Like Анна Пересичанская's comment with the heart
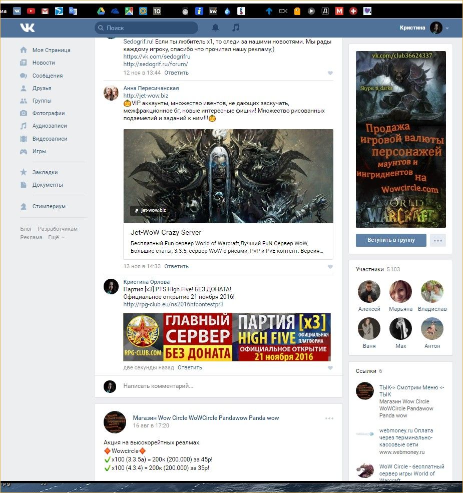Screen dimensions: 463x493 tap(330, 267)
